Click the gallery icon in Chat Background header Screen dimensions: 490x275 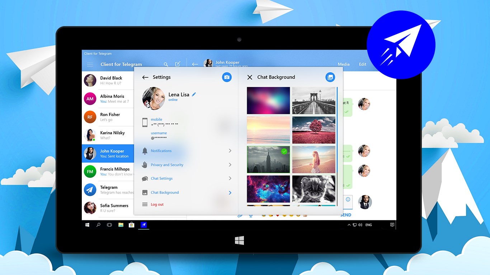click(330, 77)
